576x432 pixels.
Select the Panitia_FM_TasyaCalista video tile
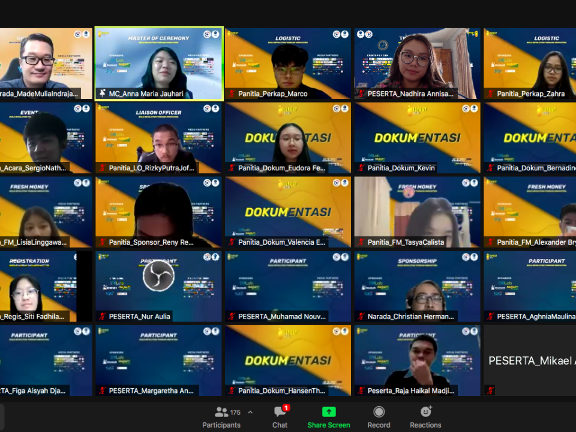point(417,209)
